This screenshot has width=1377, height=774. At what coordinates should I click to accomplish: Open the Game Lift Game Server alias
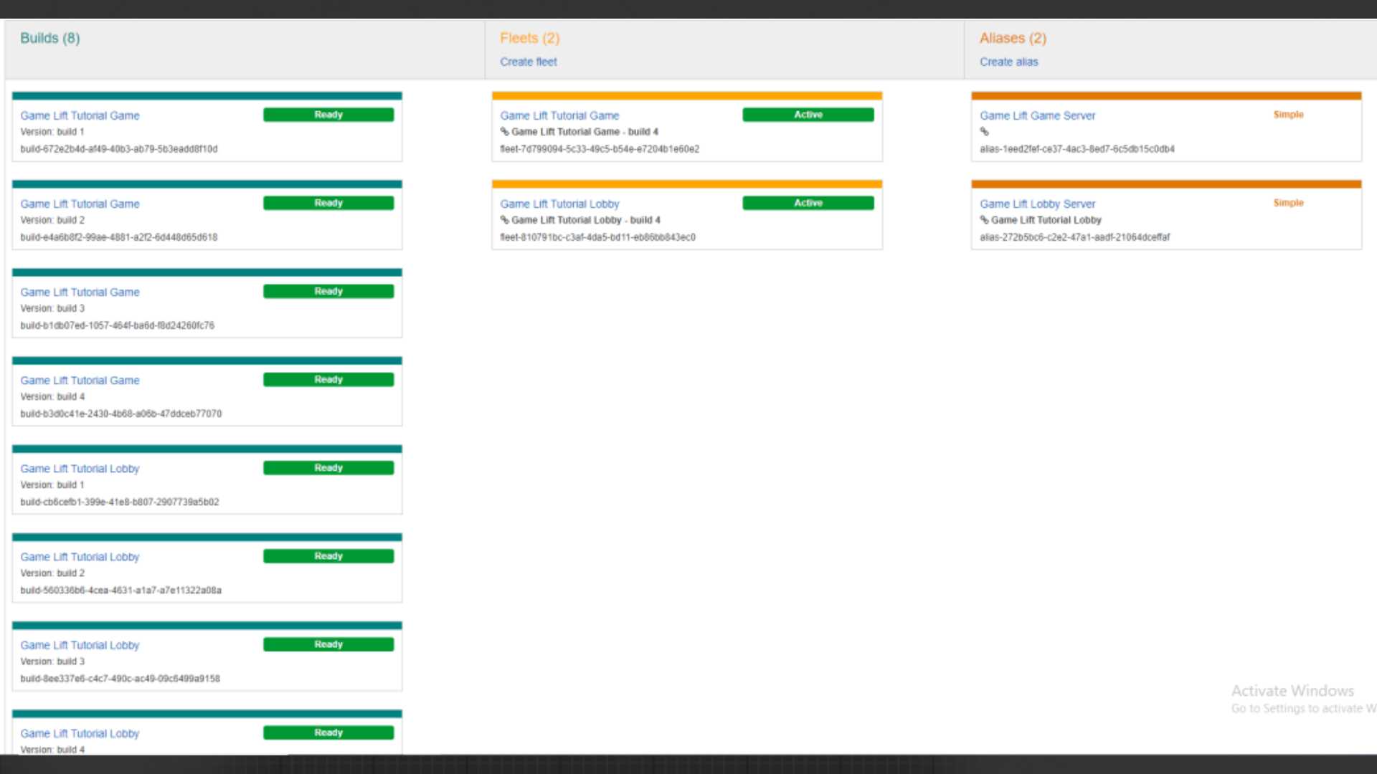pyautogui.click(x=1038, y=115)
